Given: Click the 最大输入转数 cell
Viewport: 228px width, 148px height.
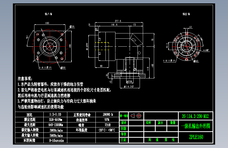Looking at the screenshot, I should click(x=30, y=135).
